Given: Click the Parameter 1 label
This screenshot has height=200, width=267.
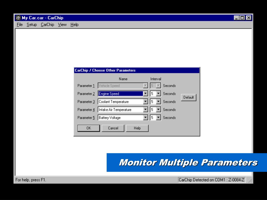Looking at the screenshot, I should (86, 86).
